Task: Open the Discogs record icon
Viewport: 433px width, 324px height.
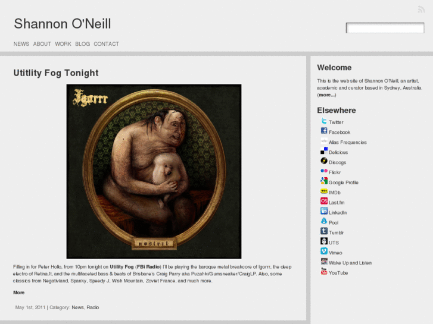Action: [324, 161]
